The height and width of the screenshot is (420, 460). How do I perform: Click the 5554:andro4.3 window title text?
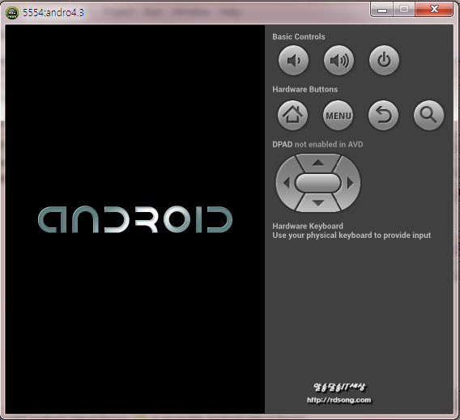point(53,13)
